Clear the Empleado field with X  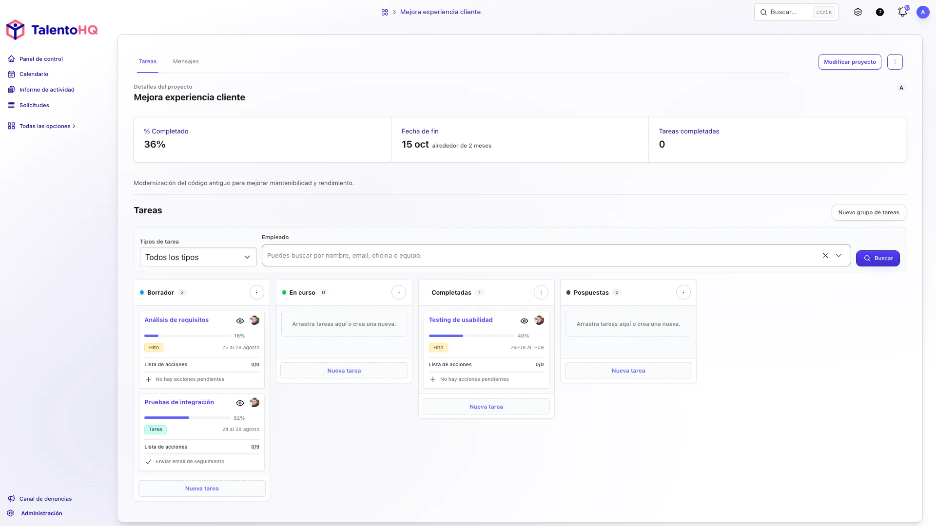point(825,256)
